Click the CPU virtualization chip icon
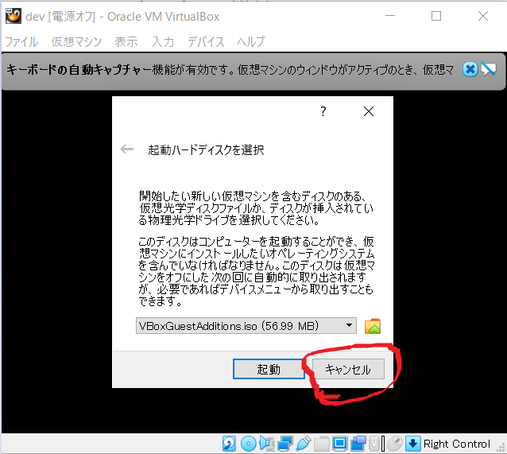The width and height of the screenshot is (507, 454). (x=374, y=444)
